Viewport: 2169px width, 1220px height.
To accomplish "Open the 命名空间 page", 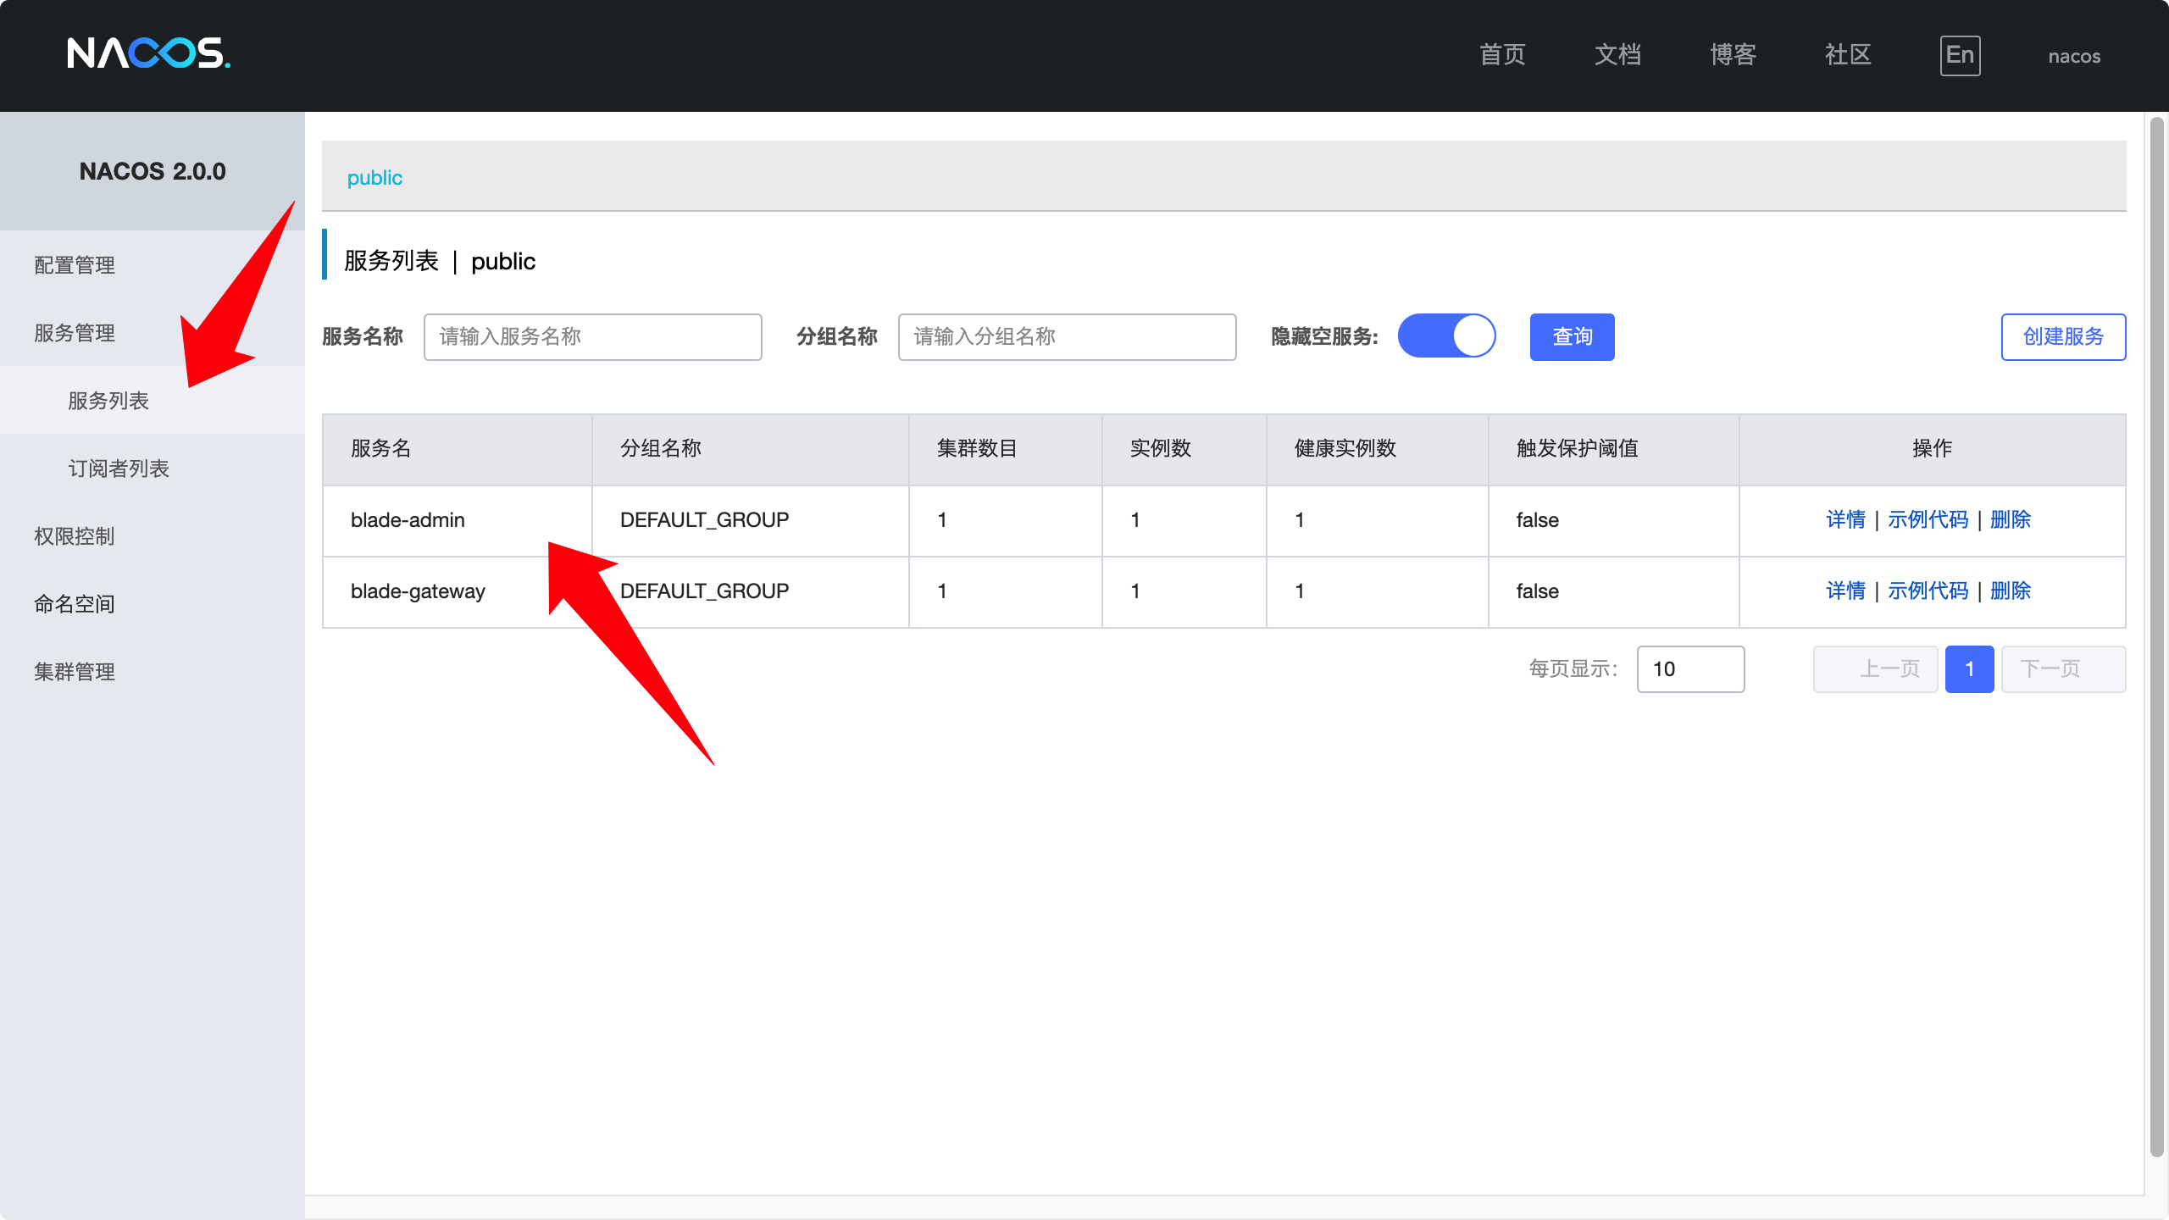I will click(x=75, y=604).
